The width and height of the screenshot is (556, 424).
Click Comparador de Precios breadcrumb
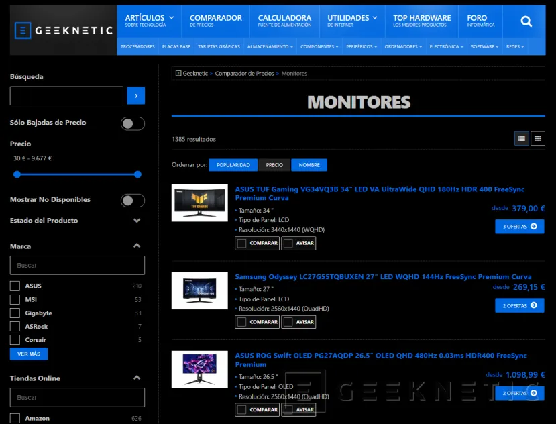[x=244, y=73]
